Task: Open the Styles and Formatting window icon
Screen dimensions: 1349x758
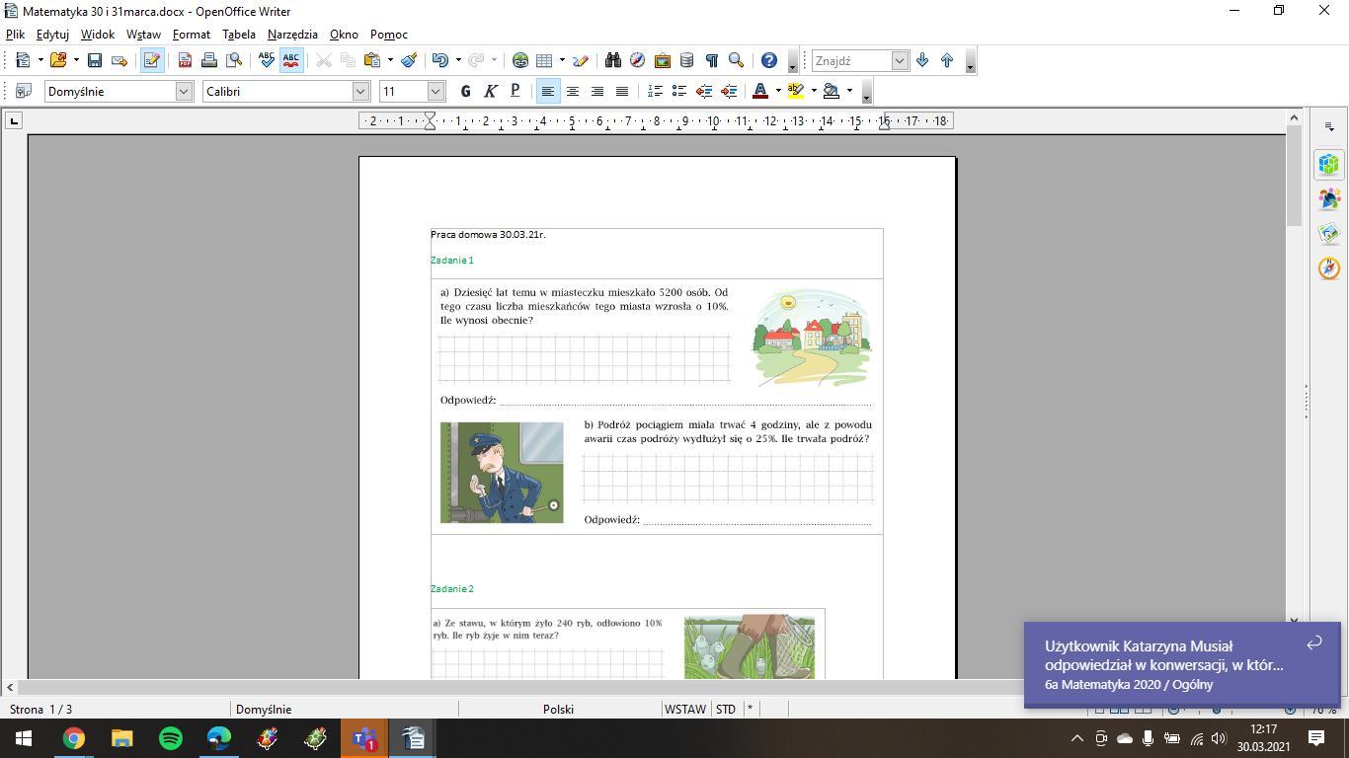Action: (x=23, y=91)
